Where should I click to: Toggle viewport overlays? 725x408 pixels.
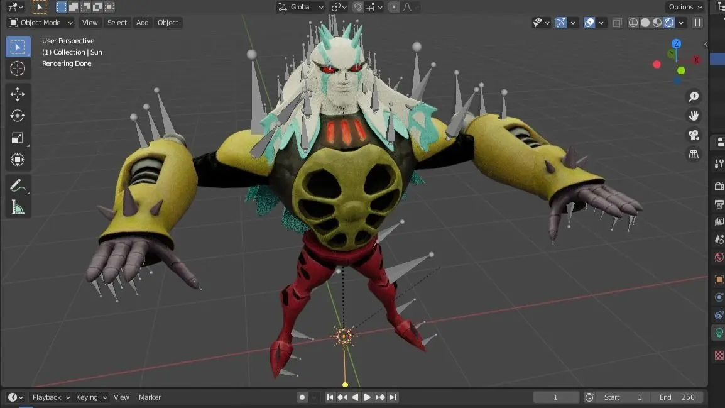point(589,23)
